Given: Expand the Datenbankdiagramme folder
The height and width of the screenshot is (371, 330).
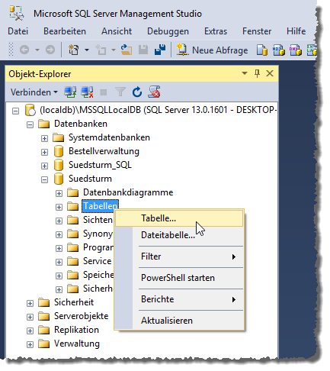Looking at the screenshot, I should pos(59,193).
